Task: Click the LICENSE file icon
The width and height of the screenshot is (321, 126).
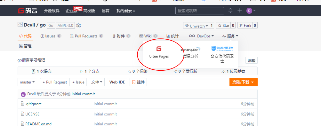Action: click(22, 114)
